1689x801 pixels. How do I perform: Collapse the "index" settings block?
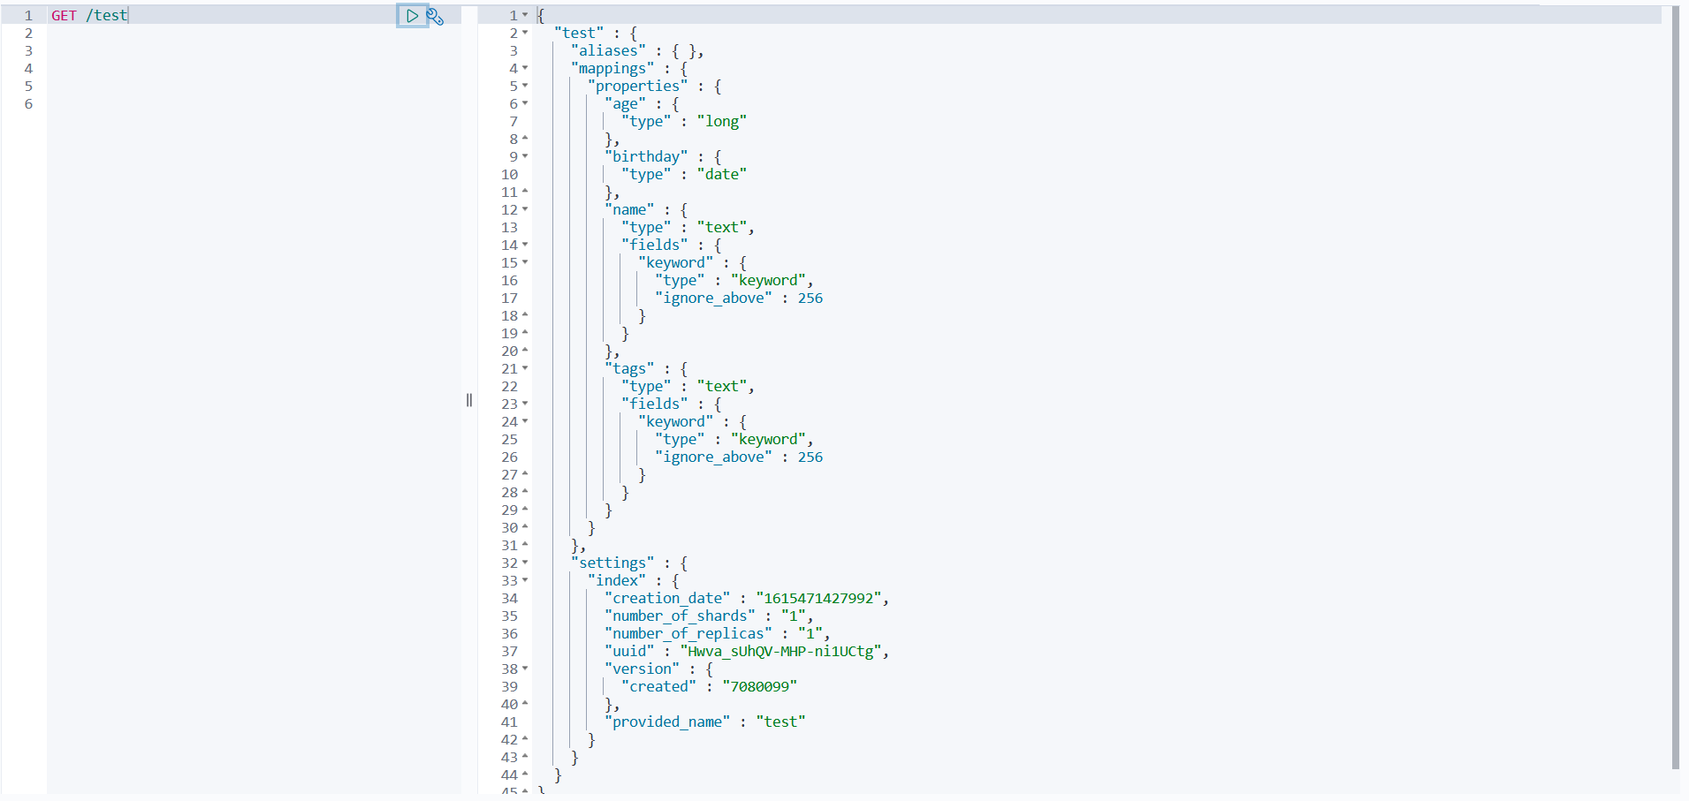tap(525, 580)
